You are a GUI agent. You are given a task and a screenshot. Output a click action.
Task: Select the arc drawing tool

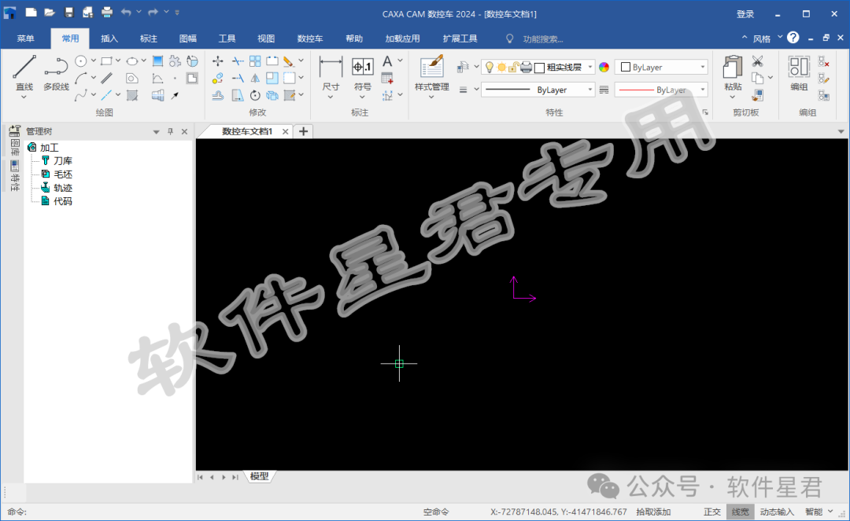[81, 79]
